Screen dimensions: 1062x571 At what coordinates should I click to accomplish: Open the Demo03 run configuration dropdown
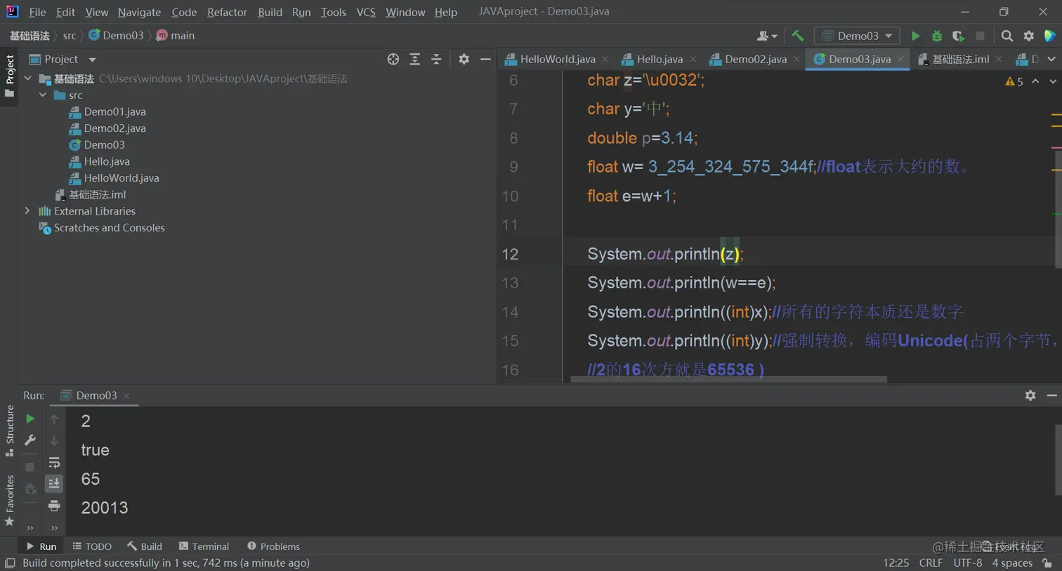[857, 36]
